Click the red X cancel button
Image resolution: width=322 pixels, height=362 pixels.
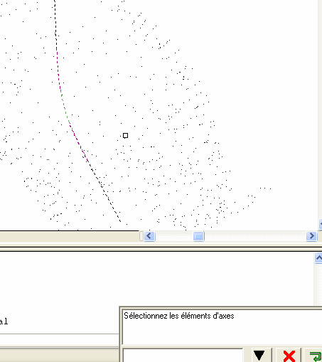pos(289,356)
